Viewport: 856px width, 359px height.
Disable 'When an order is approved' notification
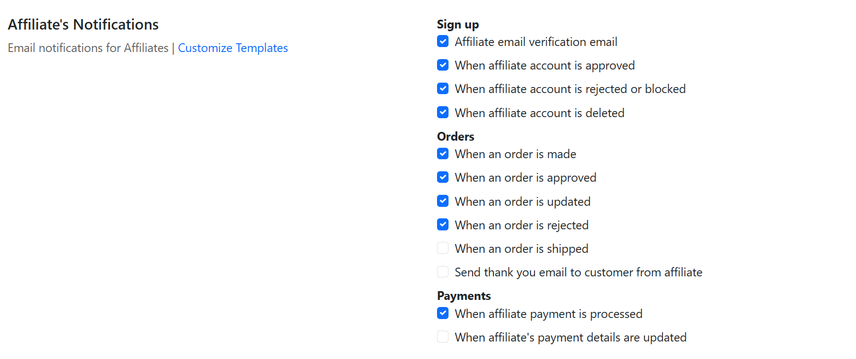tap(442, 177)
